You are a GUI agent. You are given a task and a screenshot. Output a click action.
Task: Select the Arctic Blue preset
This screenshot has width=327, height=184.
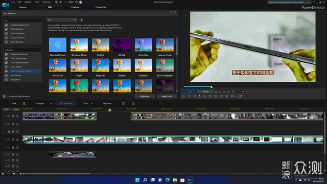tap(144, 44)
